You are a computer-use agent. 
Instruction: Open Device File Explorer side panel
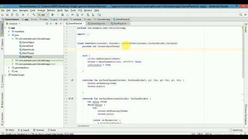246,114
